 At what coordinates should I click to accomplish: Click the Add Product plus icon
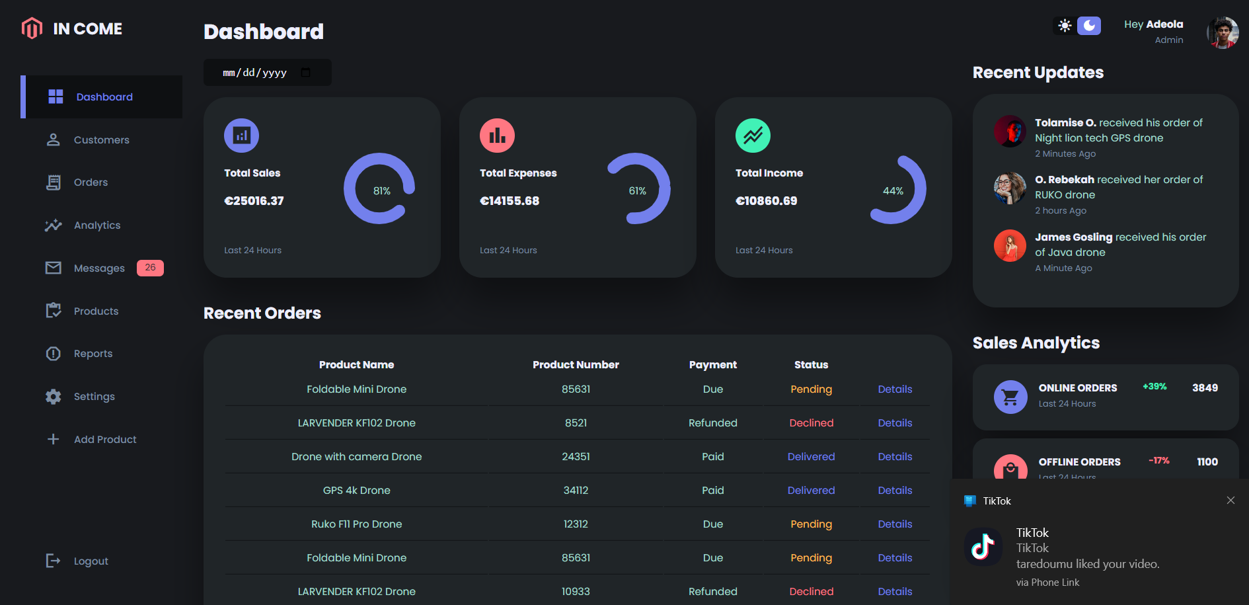tap(54, 439)
